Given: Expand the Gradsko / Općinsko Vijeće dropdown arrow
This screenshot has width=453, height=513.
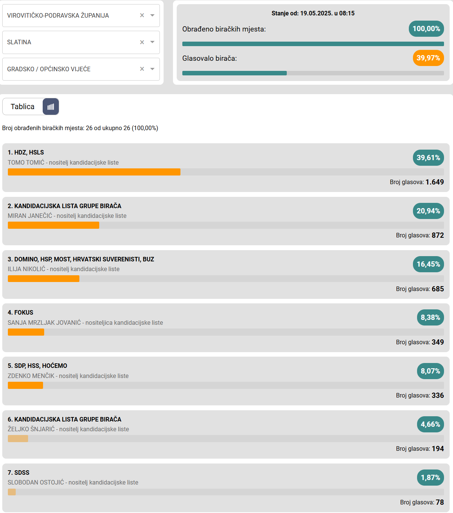Looking at the screenshot, I should (x=152, y=69).
